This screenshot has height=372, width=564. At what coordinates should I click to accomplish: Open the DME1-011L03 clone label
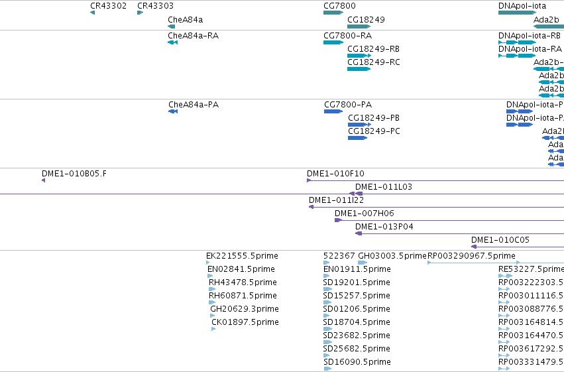tap(384, 187)
